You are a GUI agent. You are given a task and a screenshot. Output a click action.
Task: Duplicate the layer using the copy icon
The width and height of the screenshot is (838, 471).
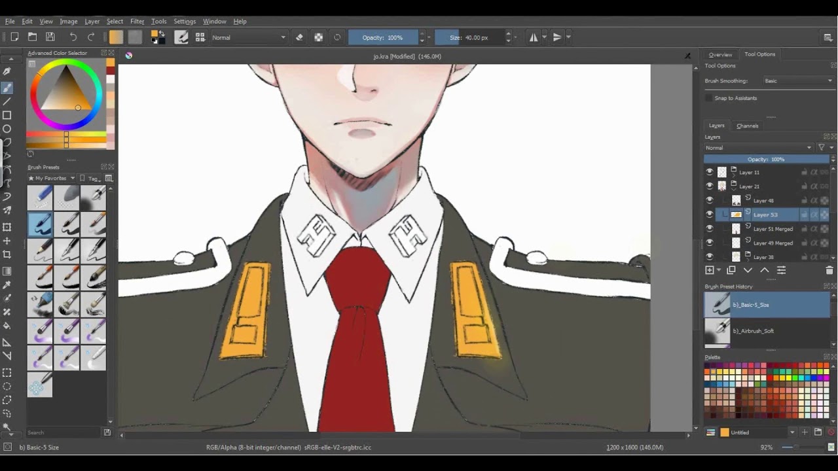pyautogui.click(x=731, y=270)
